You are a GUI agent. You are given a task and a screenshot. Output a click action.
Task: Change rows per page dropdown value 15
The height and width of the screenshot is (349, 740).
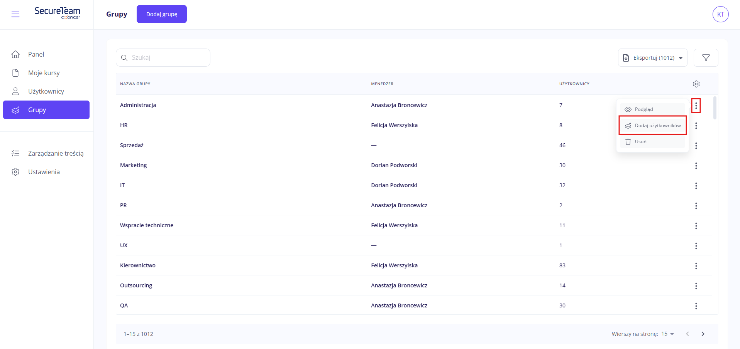[667, 334]
